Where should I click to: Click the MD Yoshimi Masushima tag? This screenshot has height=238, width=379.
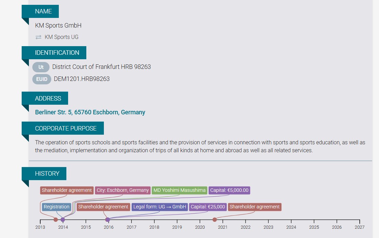(x=180, y=190)
